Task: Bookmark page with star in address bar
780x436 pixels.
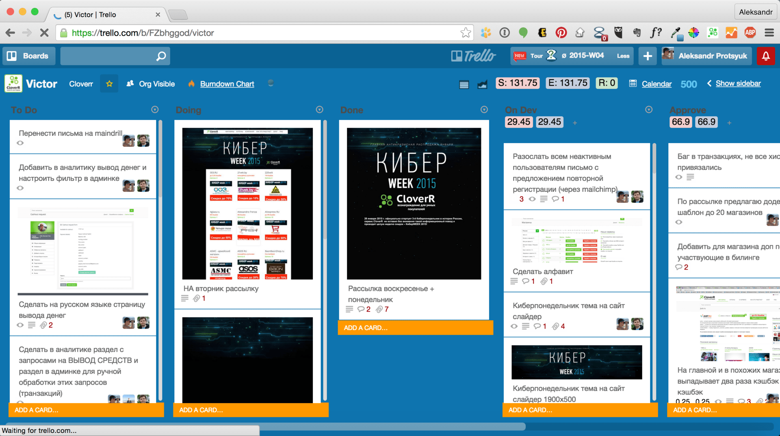Action: tap(466, 33)
